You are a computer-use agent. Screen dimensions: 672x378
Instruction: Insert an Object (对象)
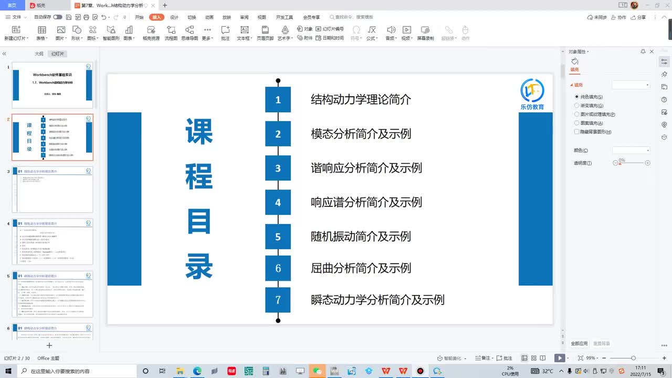305,29
